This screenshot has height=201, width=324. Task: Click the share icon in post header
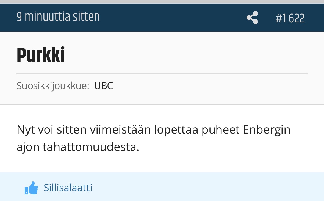click(252, 18)
